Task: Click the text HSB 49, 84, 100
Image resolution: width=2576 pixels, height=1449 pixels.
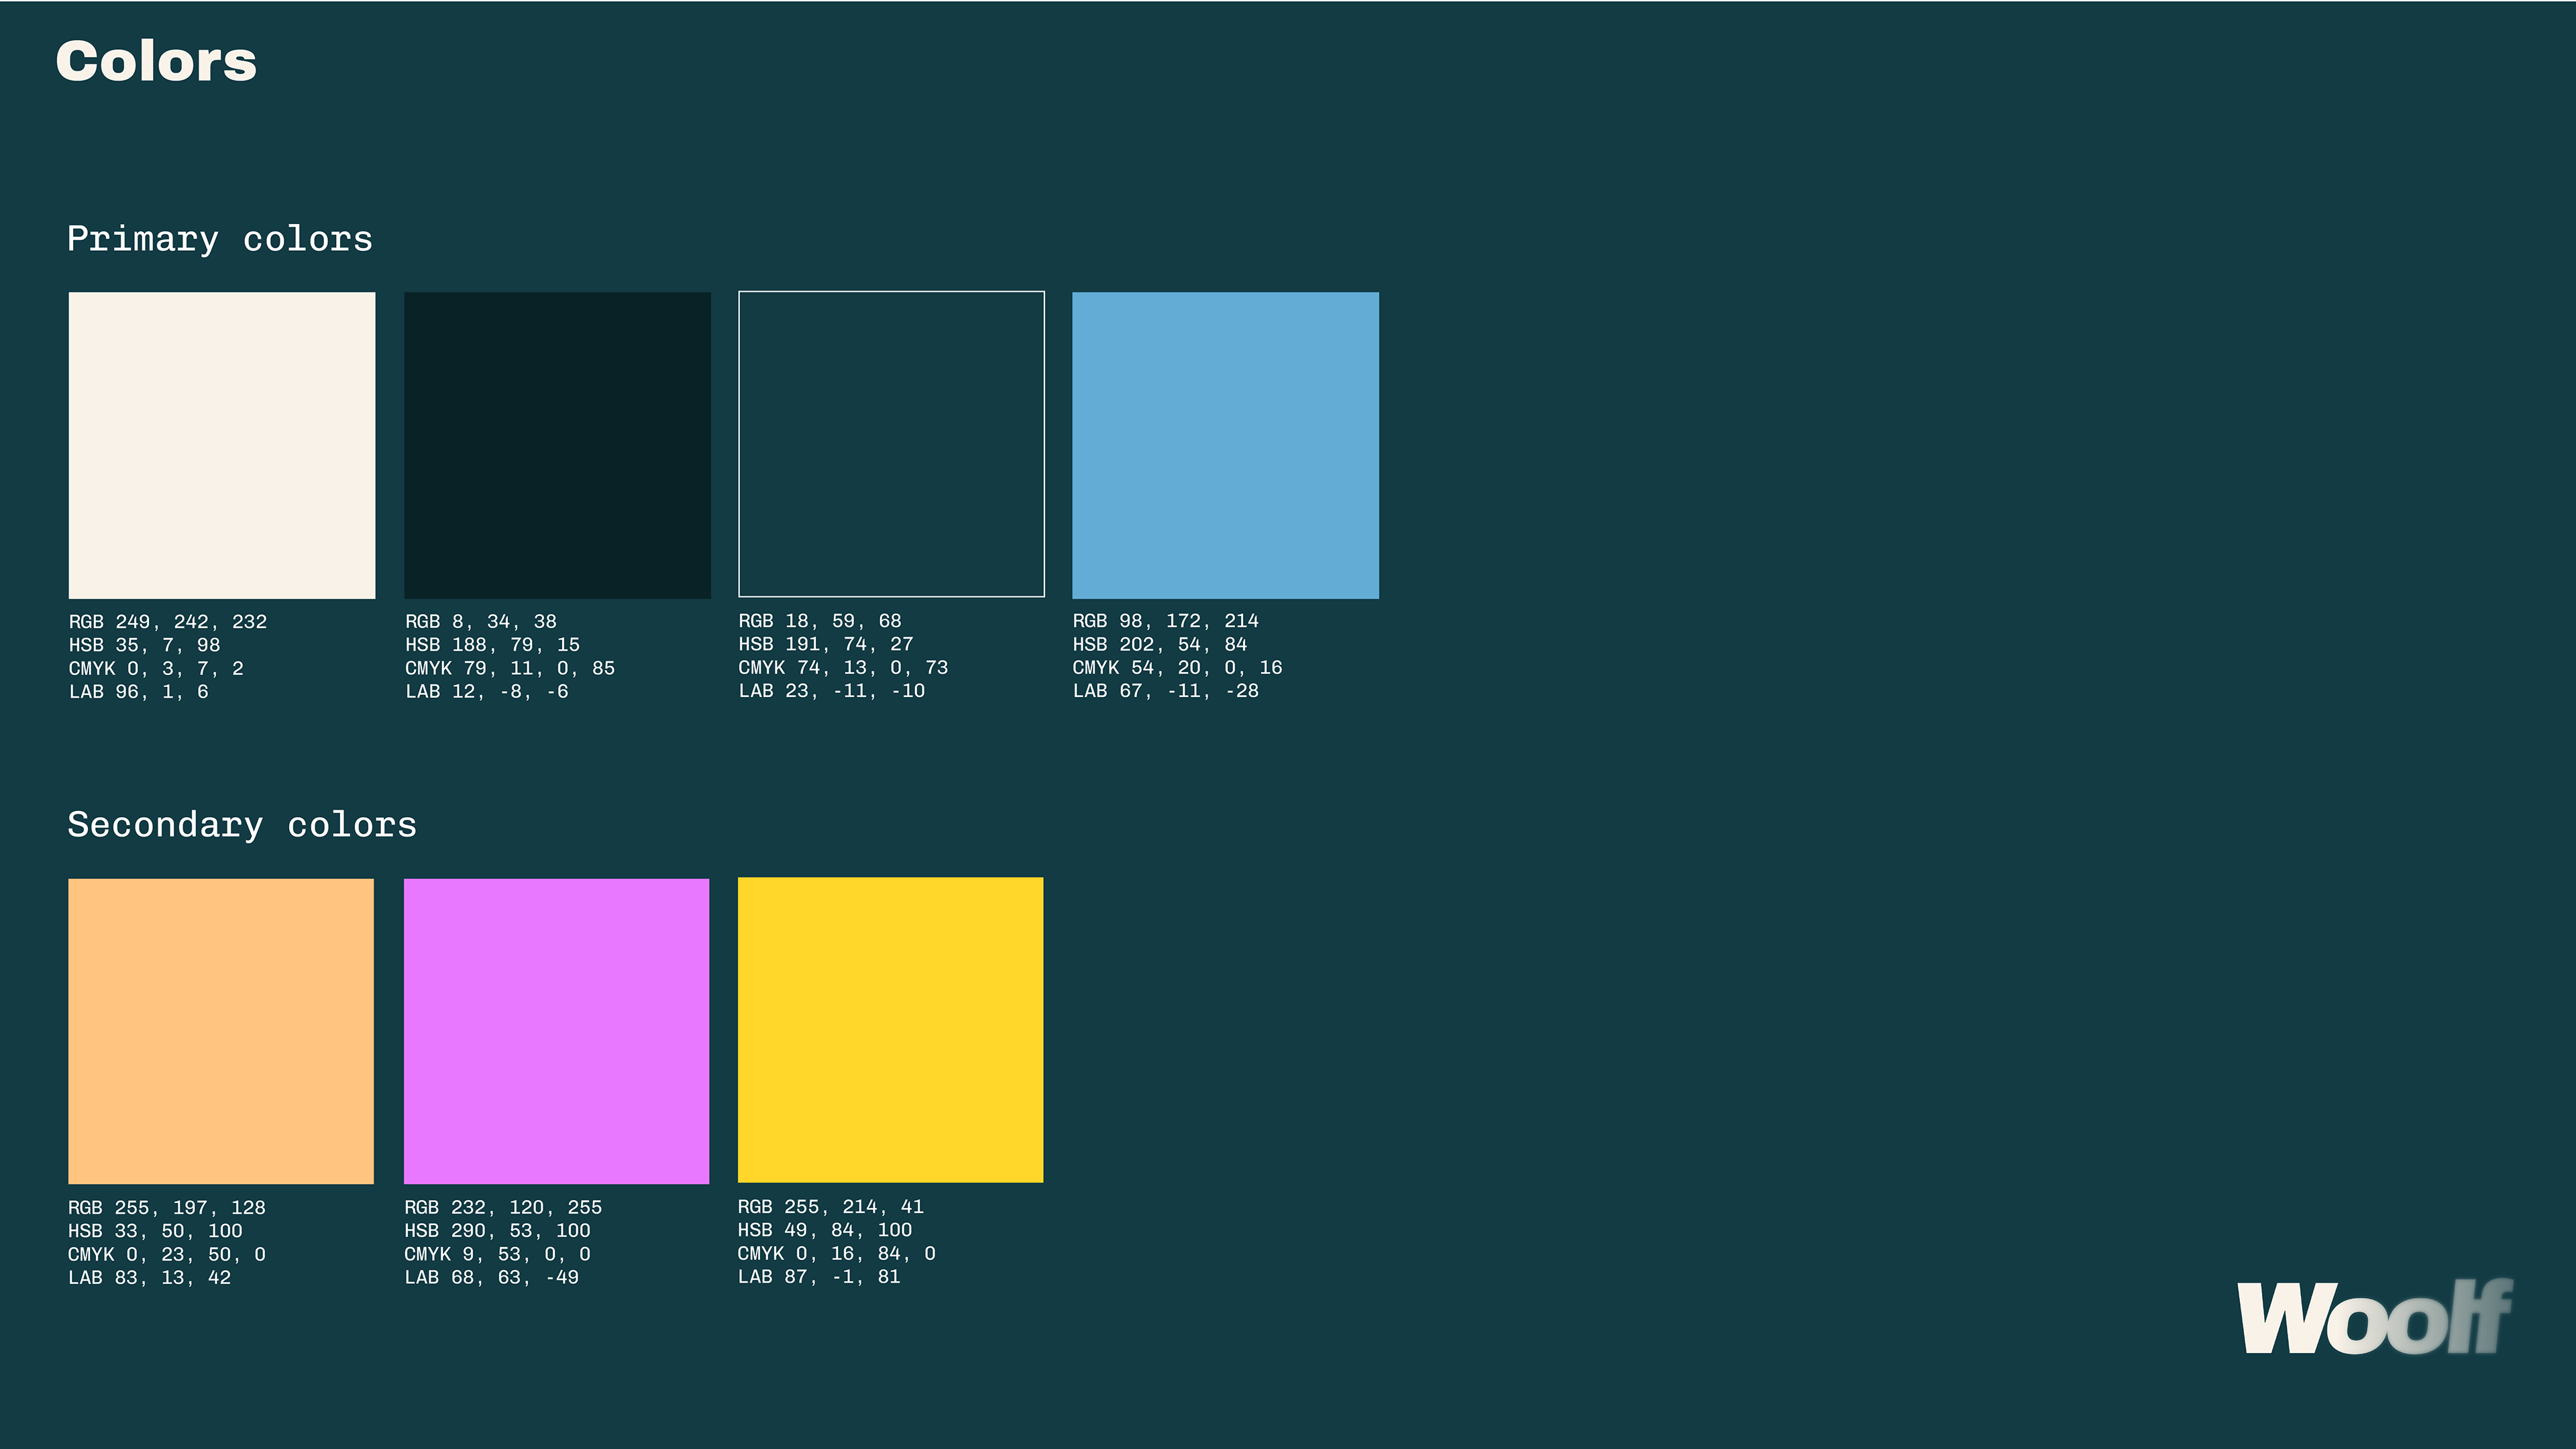Action: pos(825,1230)
